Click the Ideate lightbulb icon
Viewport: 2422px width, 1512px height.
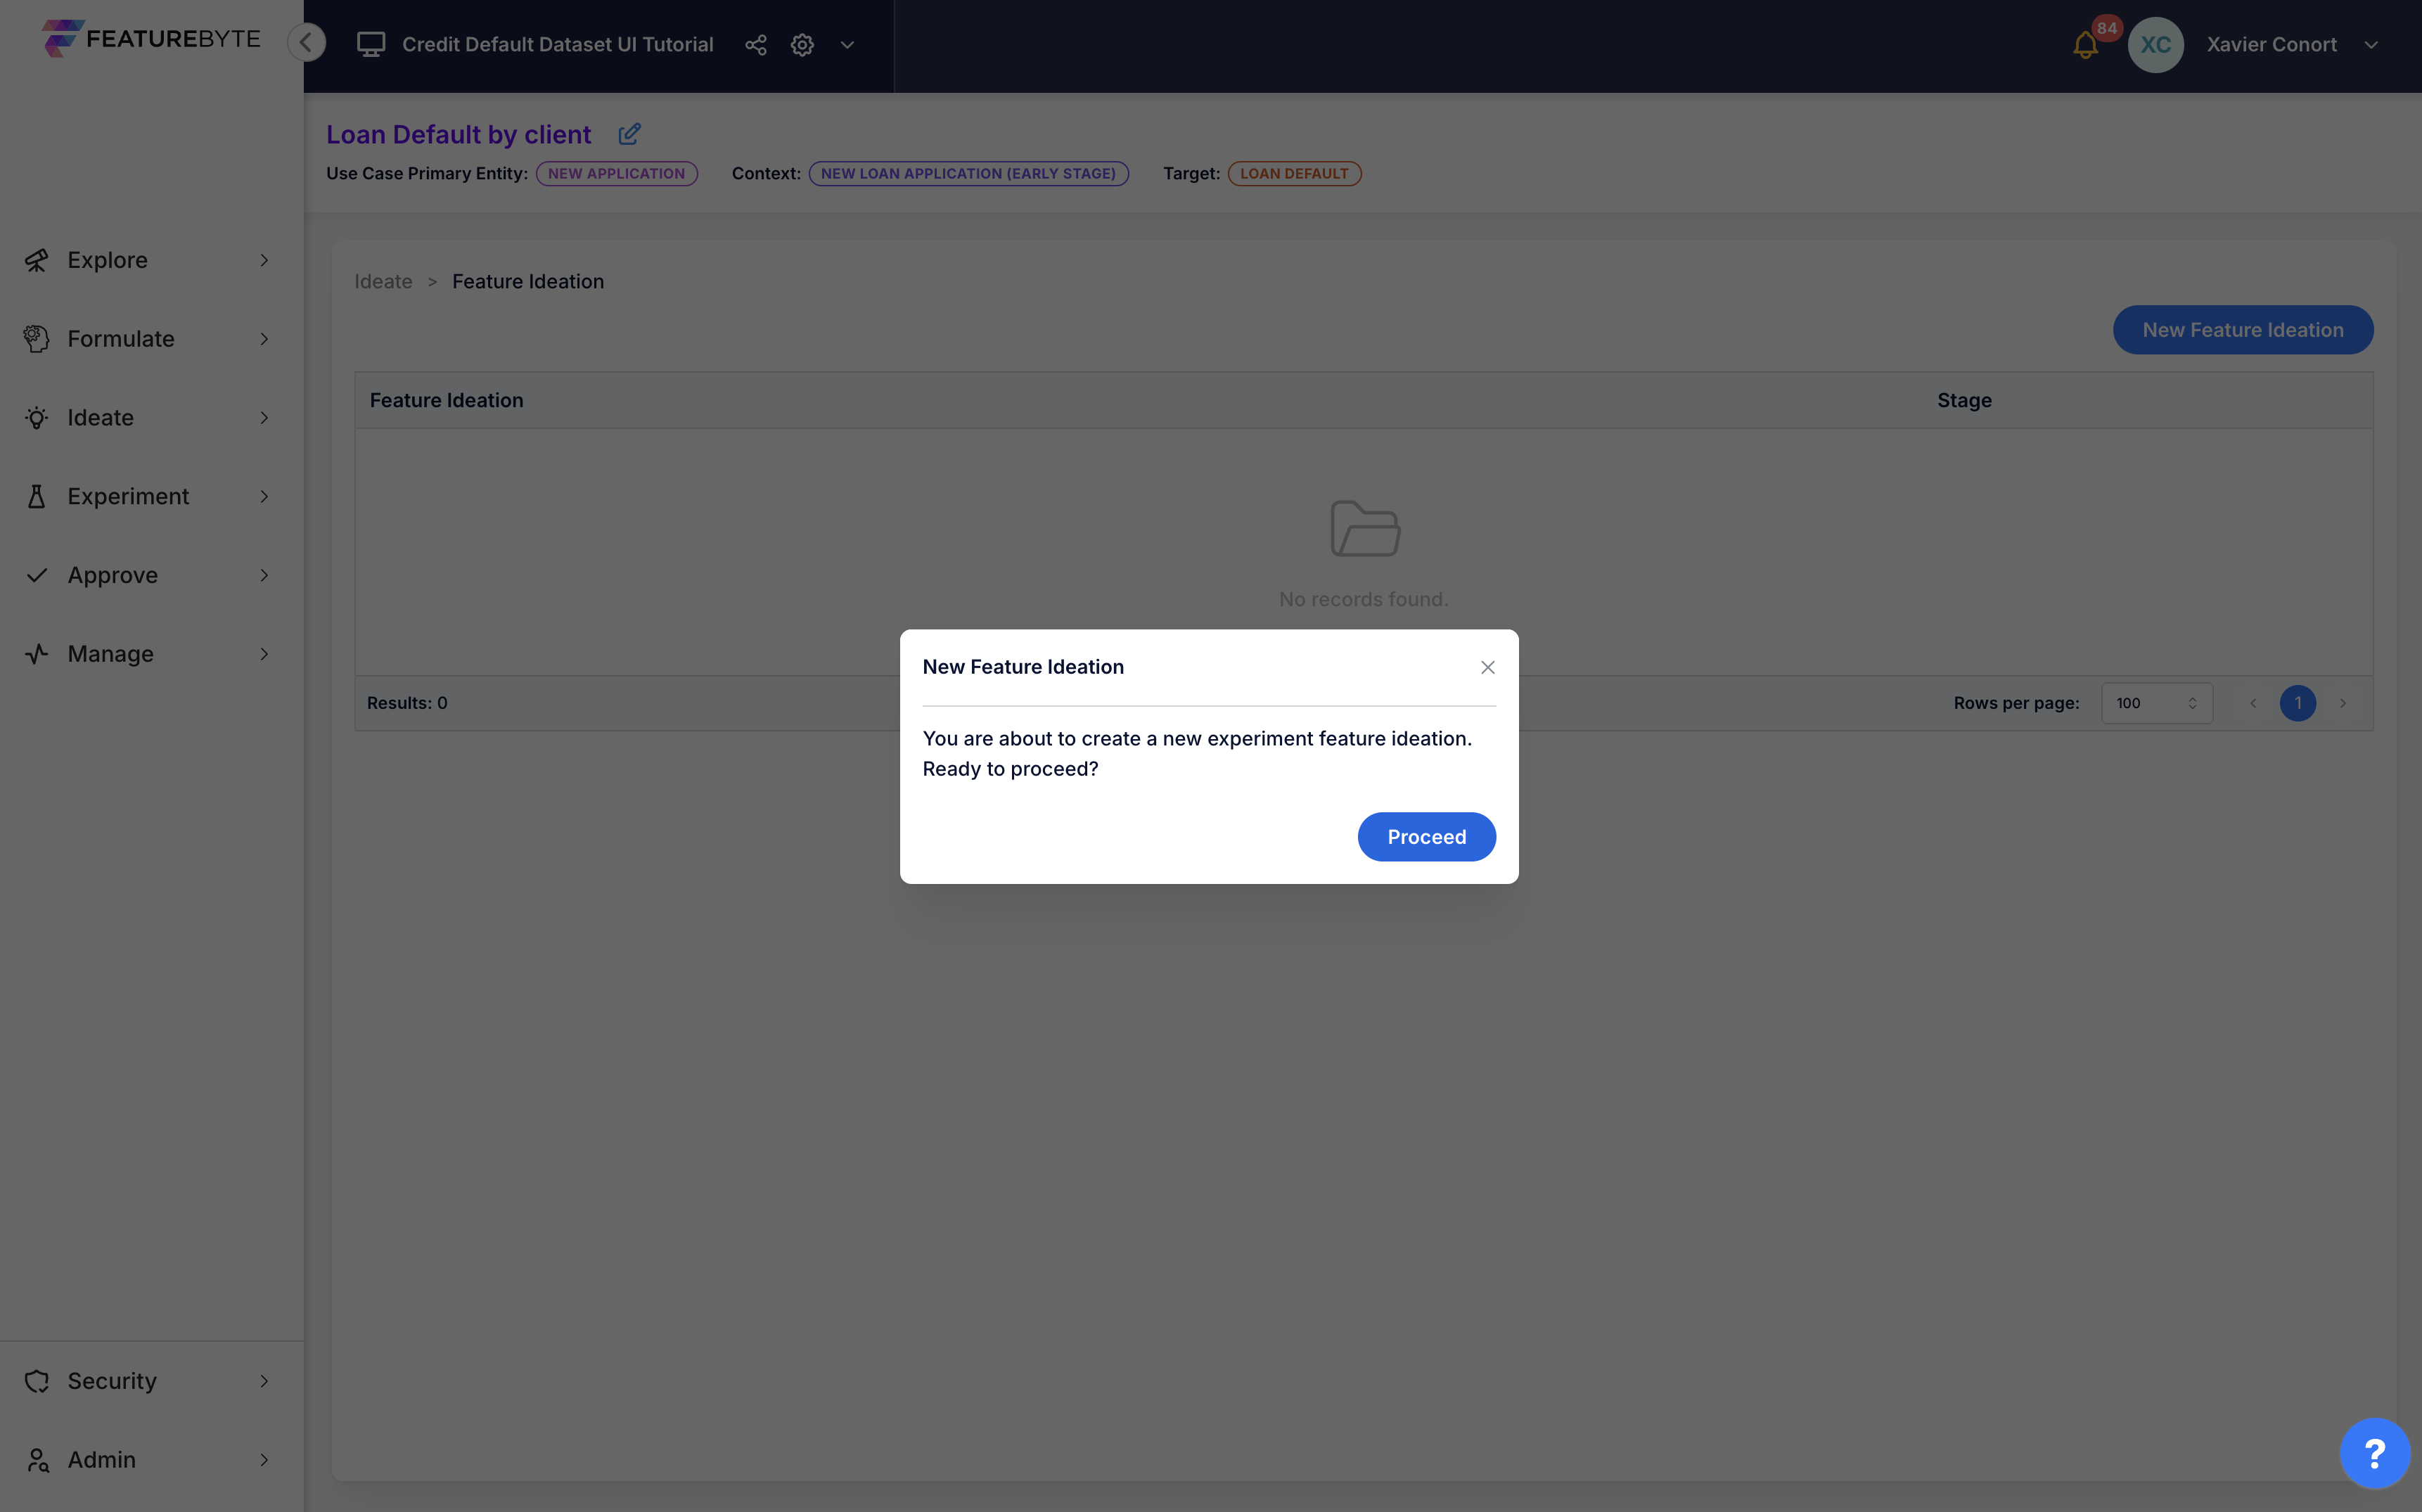[37, 418]
